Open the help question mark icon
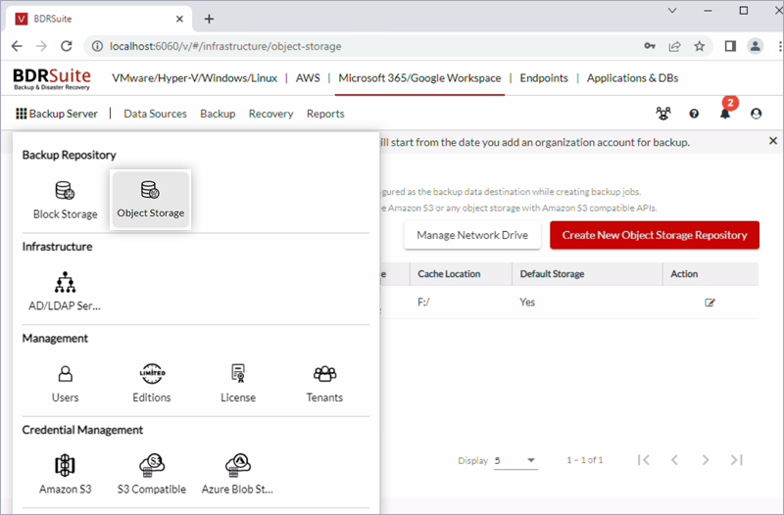 click(x=694, y=114)
